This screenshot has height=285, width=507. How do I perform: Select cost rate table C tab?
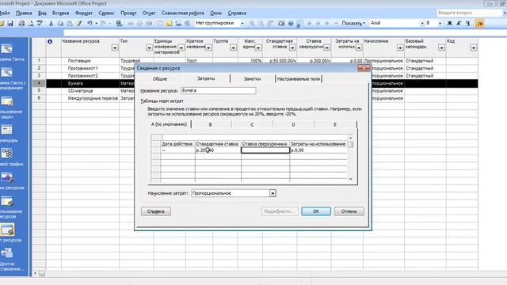252,125
